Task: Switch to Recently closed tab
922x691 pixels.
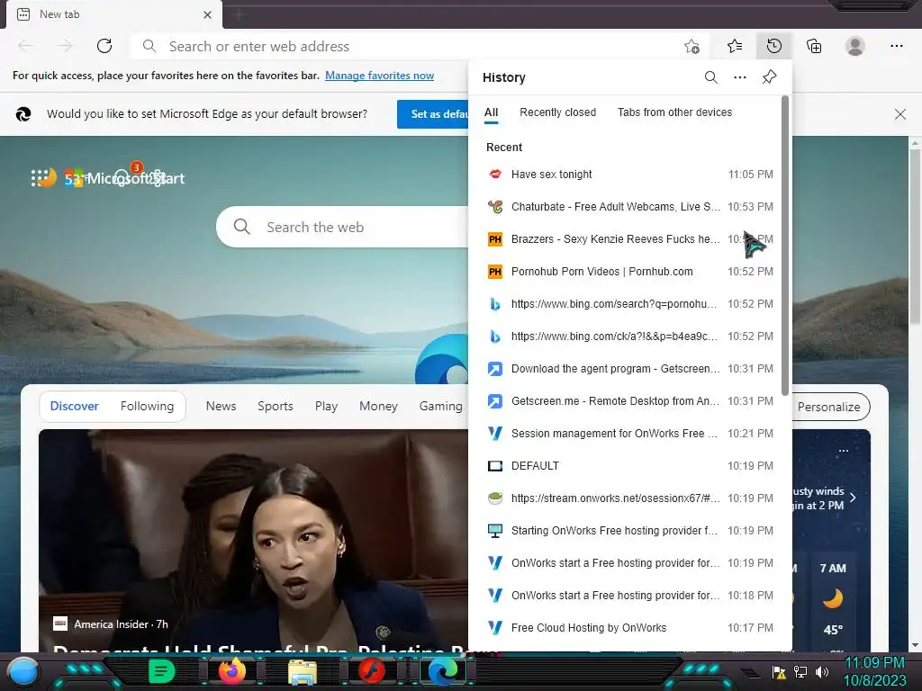Action: click(557, 112)
